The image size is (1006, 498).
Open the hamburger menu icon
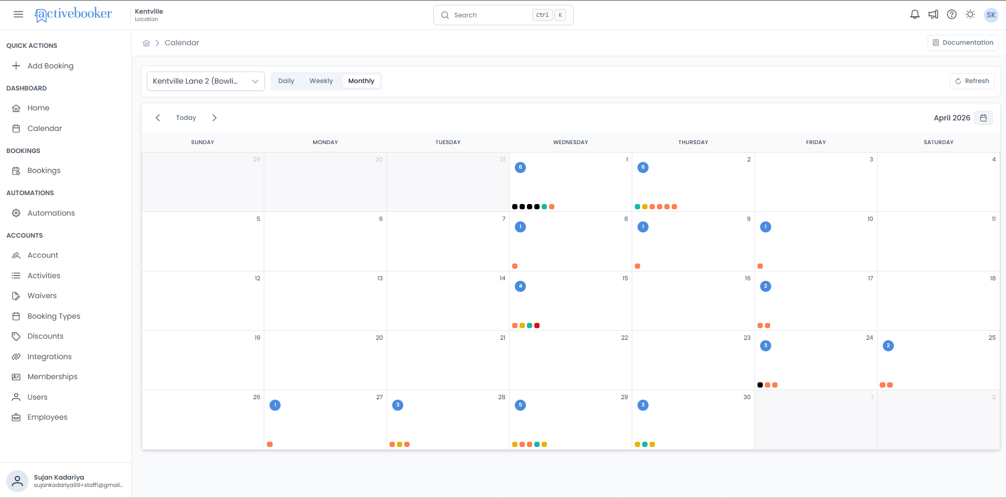[x=18, y=14]
